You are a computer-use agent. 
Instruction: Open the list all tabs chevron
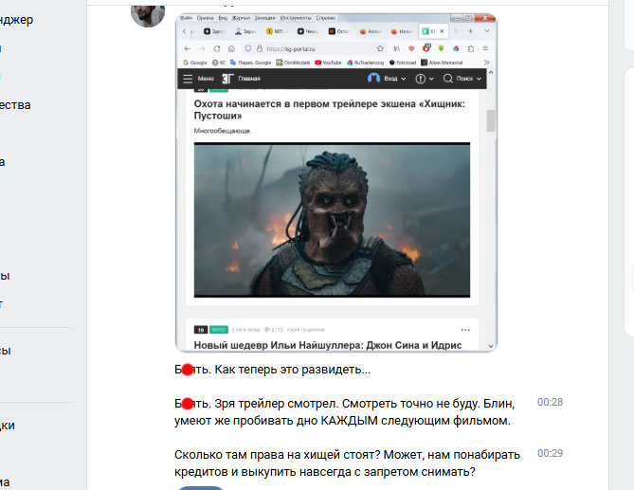click(487, 31)
